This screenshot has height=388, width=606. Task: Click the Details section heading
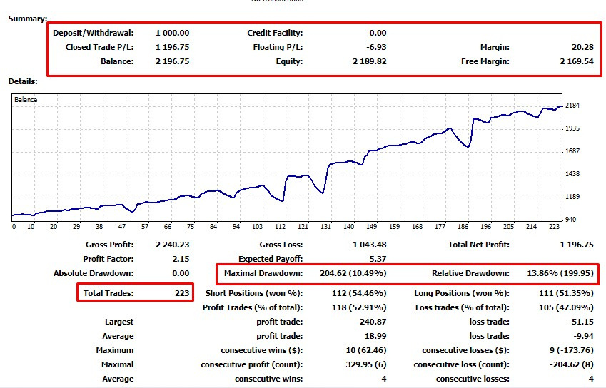click(24, 81)
